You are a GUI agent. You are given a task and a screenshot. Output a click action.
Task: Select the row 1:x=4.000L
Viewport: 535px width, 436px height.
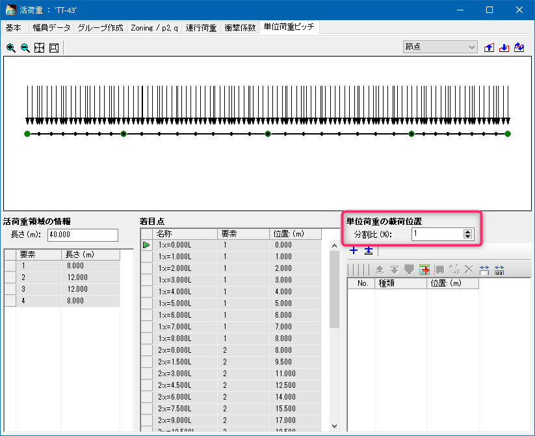(231, 292)
